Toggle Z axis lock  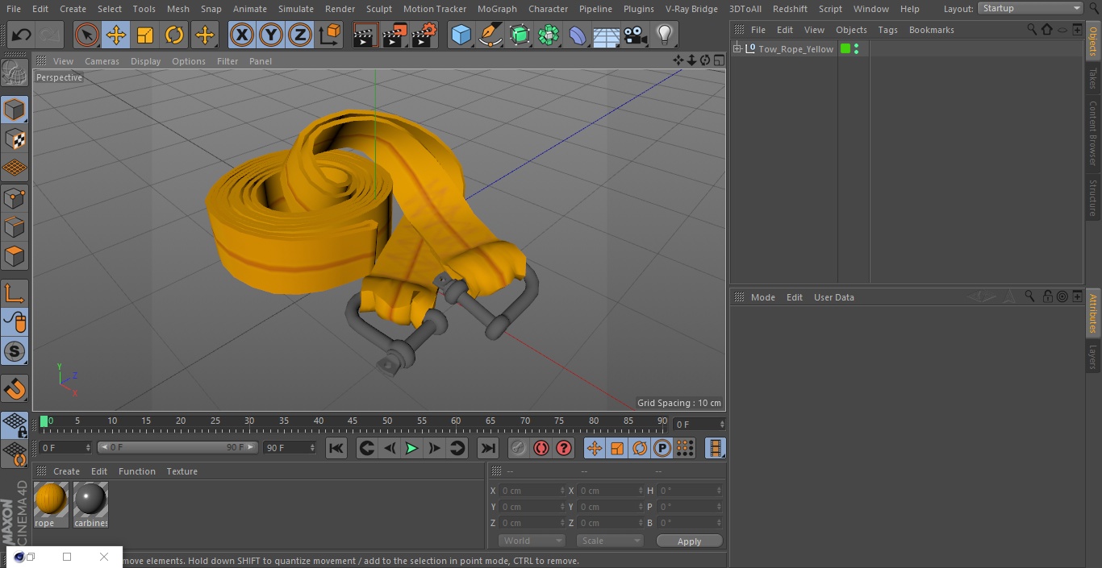pyautogui.click(x=300, y=35)
